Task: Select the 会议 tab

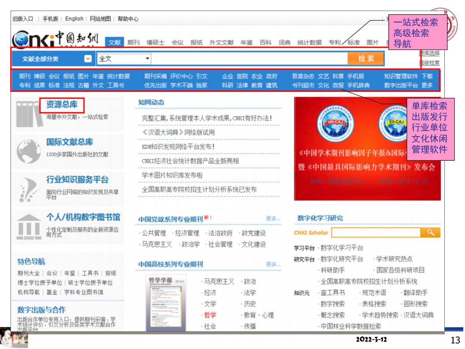Action: coord(177,42)
